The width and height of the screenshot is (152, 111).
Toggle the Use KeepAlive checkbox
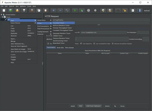pos(81,44)
